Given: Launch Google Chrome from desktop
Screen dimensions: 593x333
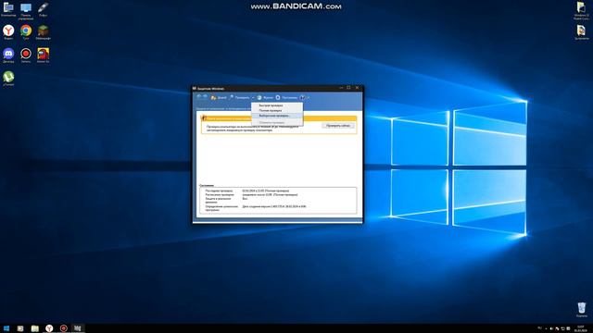Looking at the screenshot, I should click(x=26, y=32).
